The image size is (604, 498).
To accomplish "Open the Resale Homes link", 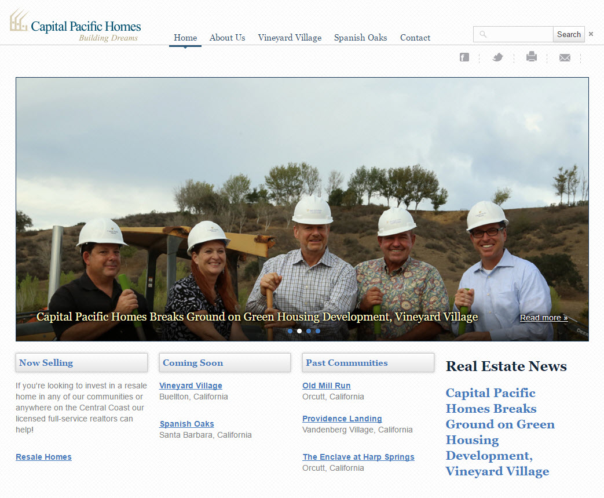I will [43, 457].
